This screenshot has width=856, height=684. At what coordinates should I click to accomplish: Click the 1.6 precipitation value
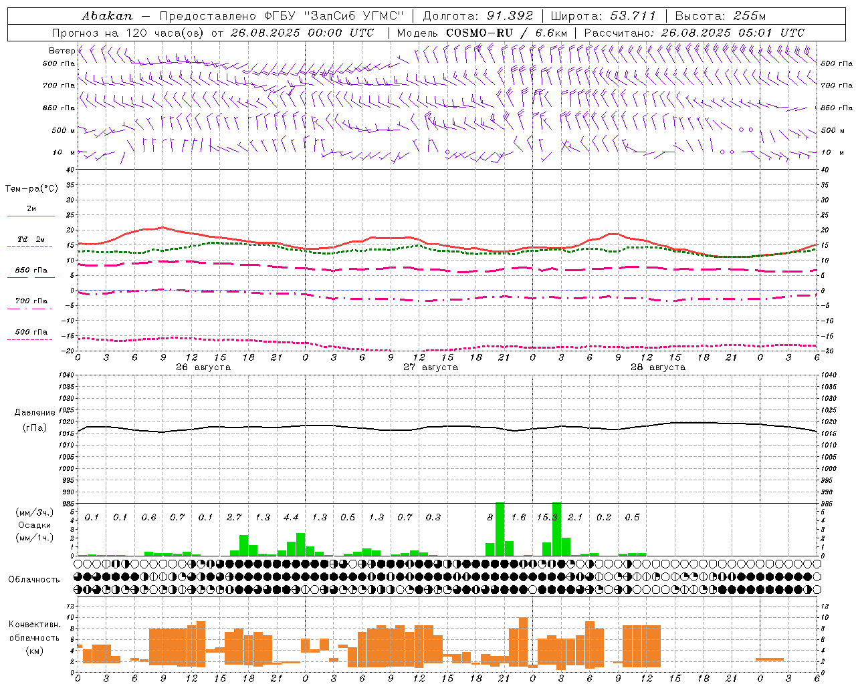coord(518,518)
